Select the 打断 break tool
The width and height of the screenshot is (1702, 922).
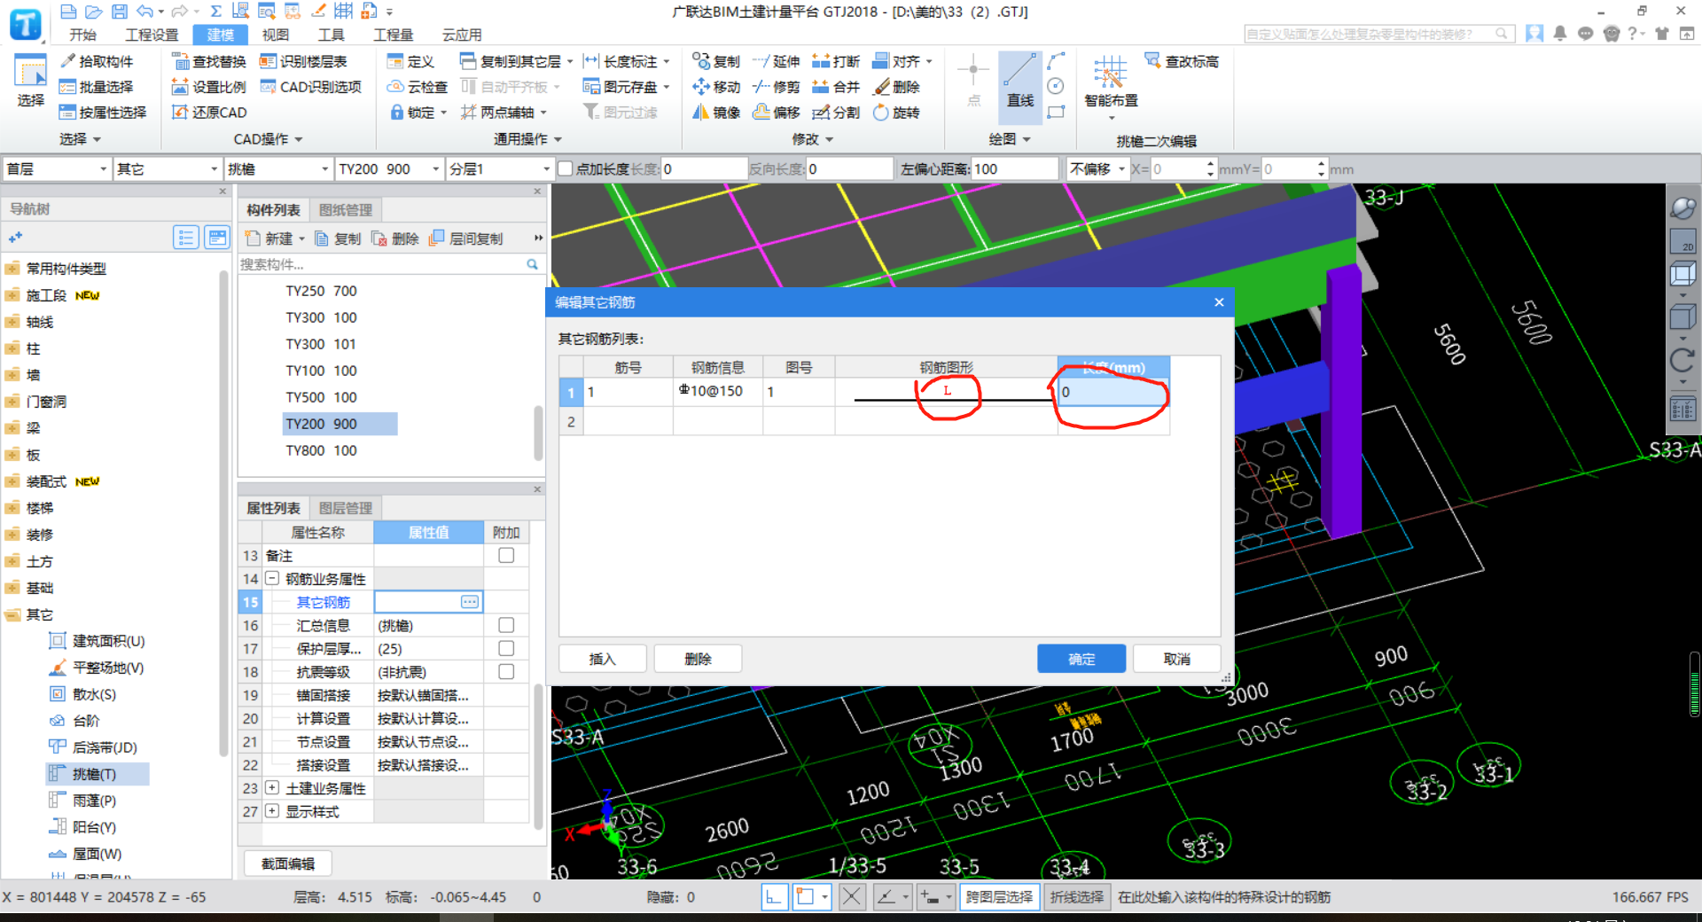[x=836, y=61]
